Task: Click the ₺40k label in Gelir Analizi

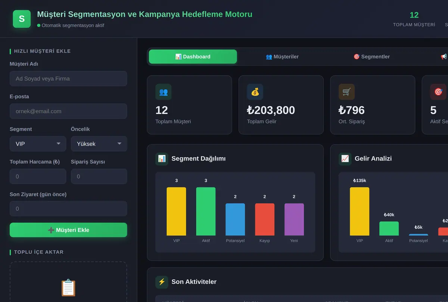Action: 389,215
